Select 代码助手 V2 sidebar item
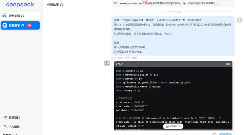 point(20,25)
